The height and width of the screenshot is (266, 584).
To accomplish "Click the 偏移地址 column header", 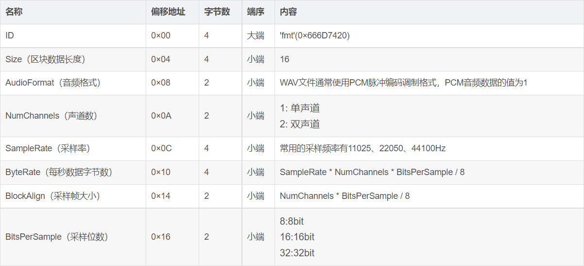I will tap(168, 12).
